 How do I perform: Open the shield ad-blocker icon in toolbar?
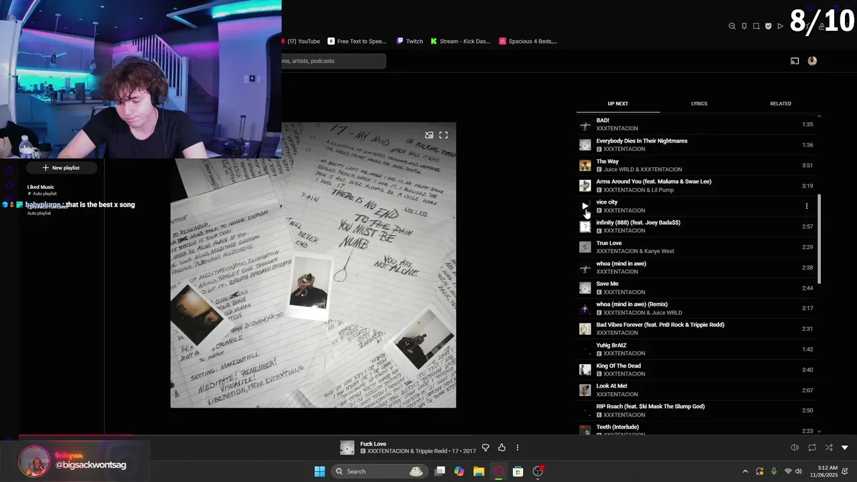[768, 26]
